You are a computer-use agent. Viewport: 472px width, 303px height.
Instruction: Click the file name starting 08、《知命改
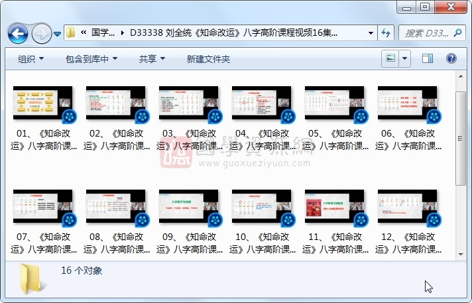pyautogui.click(x=117, y=243)
